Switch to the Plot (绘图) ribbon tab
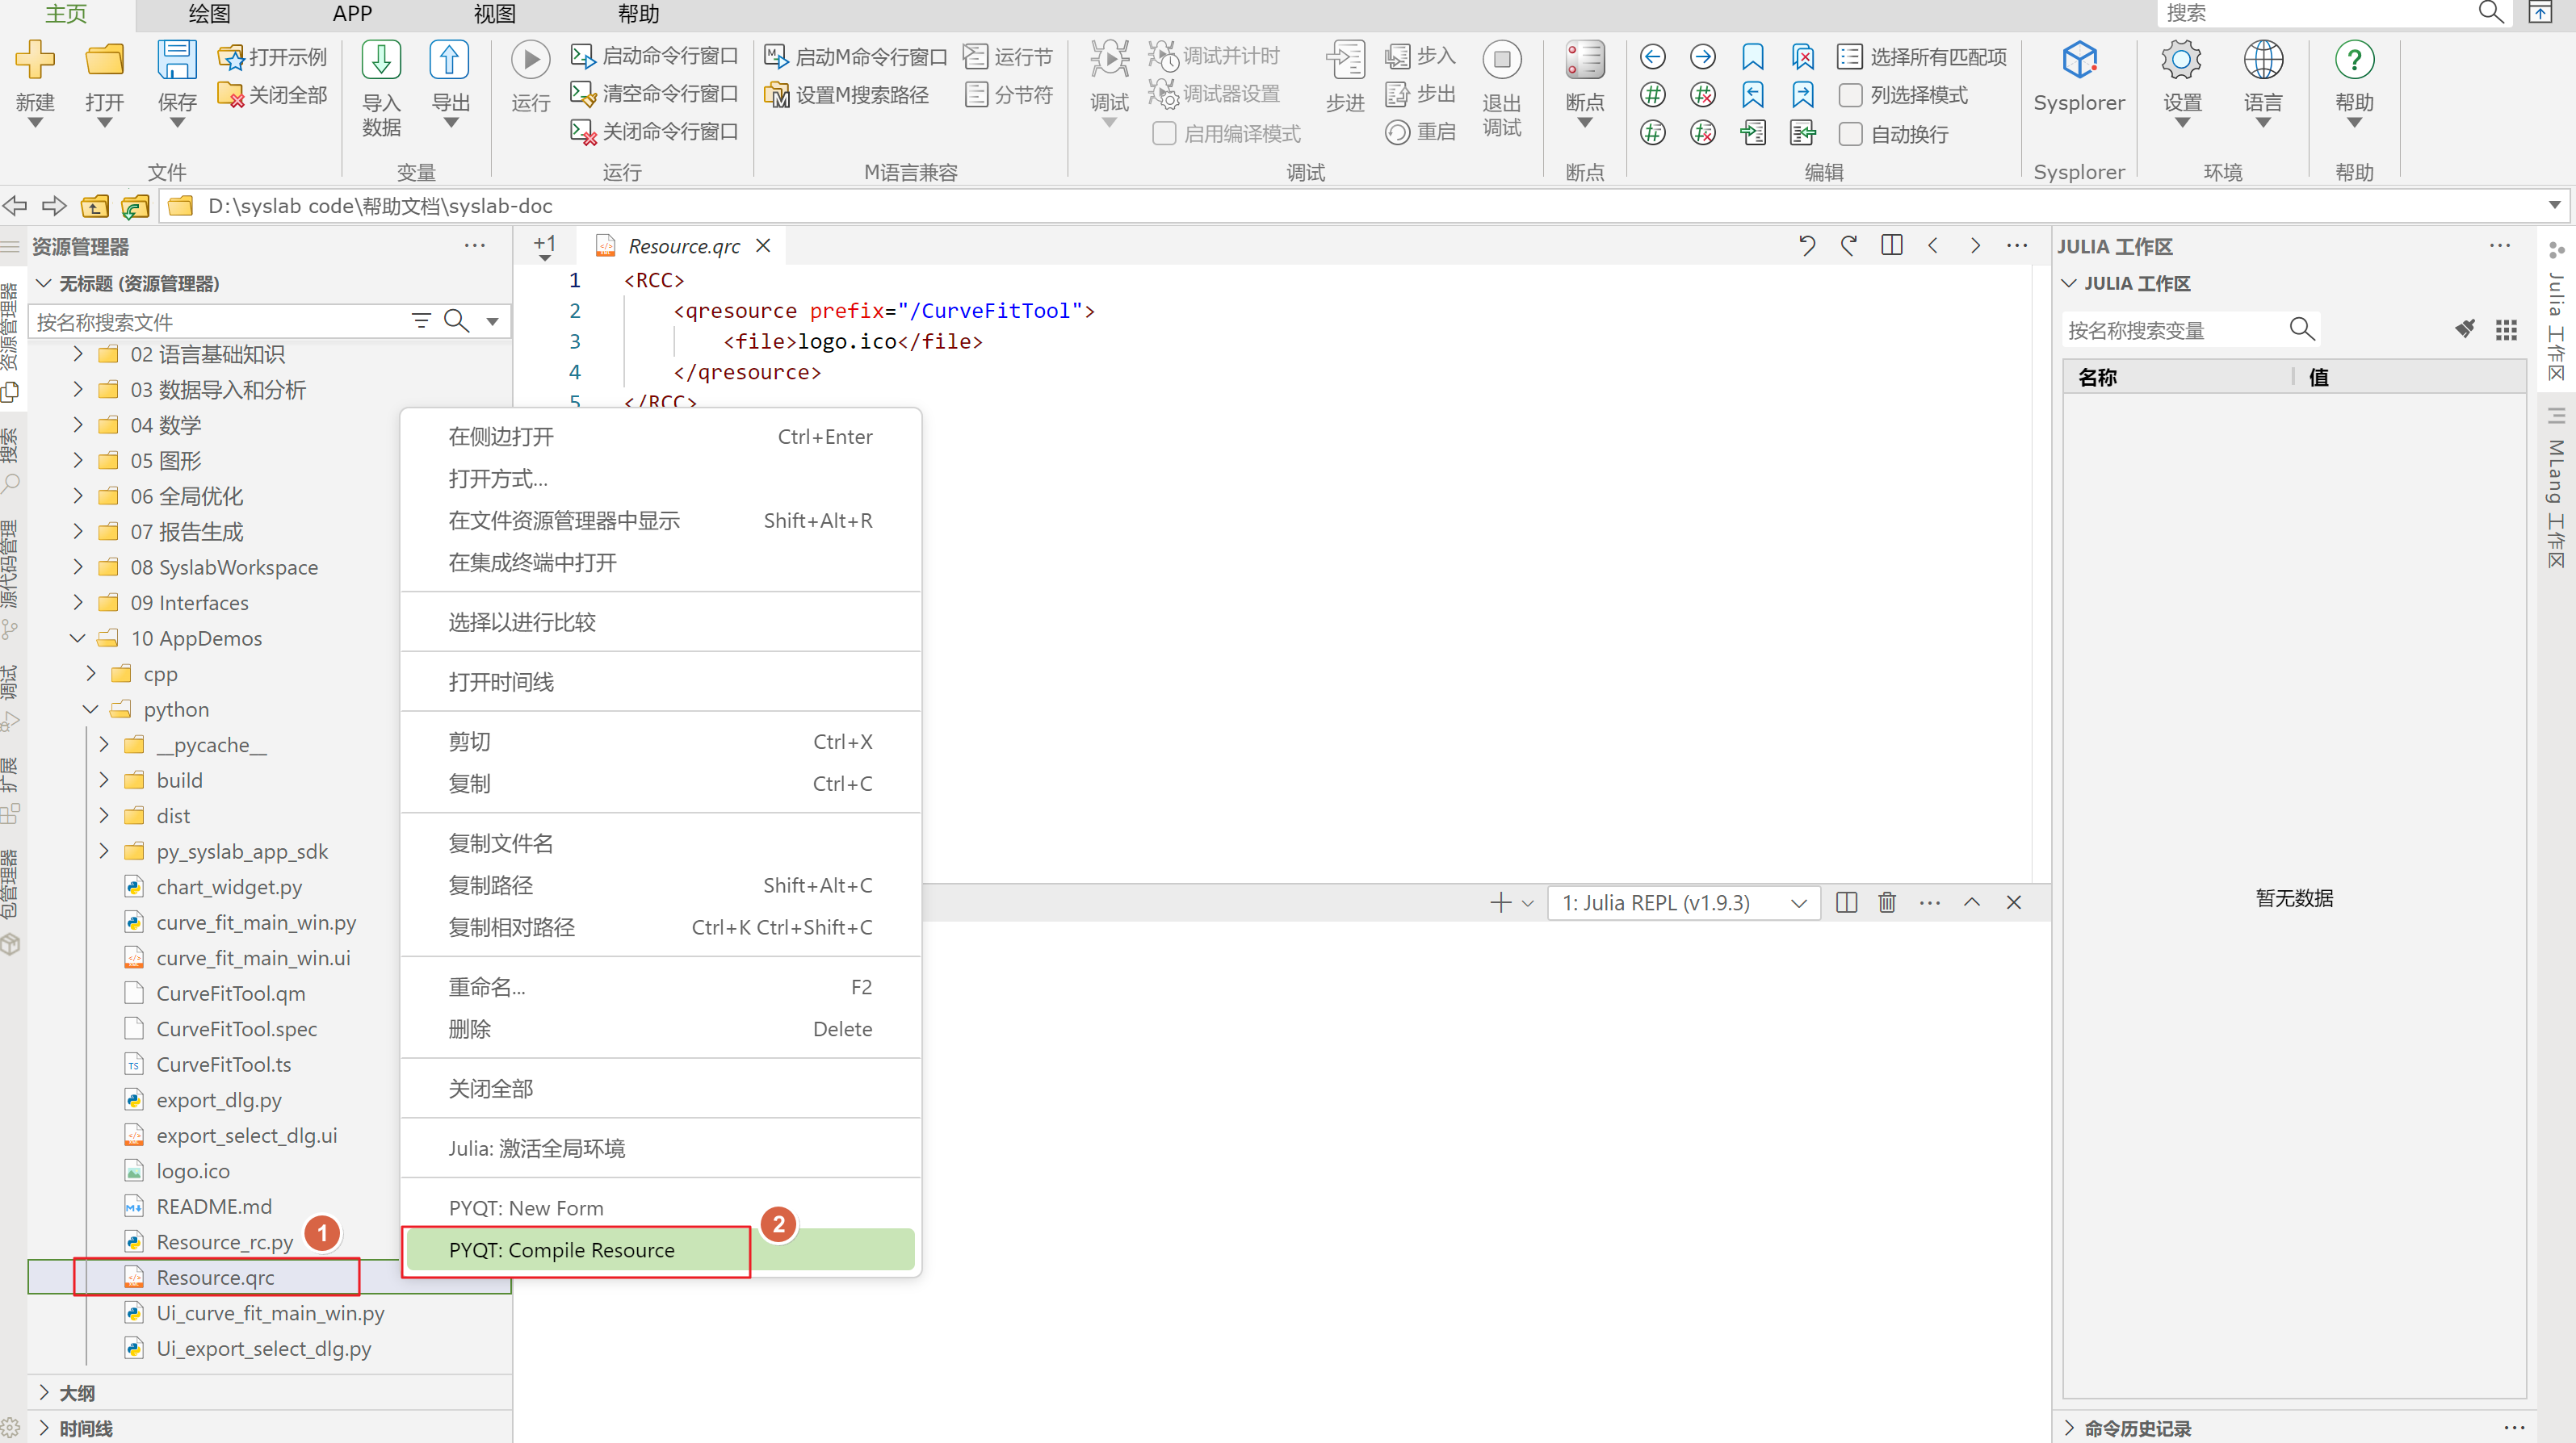Image resolution: width=2576 pixels, height=1443 pixels. coord(209,14)
